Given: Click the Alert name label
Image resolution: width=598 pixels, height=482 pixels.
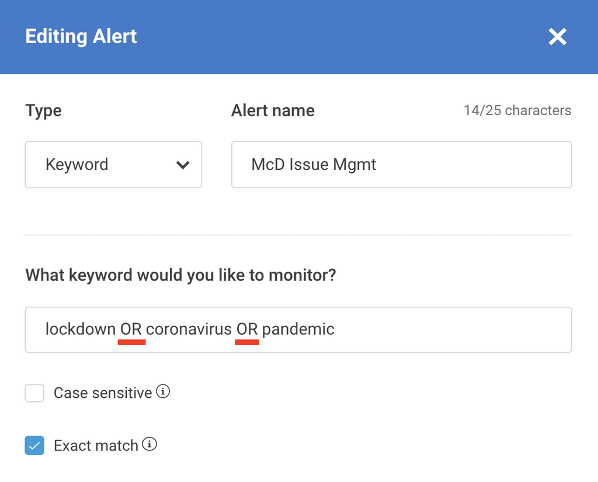Looking at the screenshot, I should pyautogui.click(x=273, y=110).
